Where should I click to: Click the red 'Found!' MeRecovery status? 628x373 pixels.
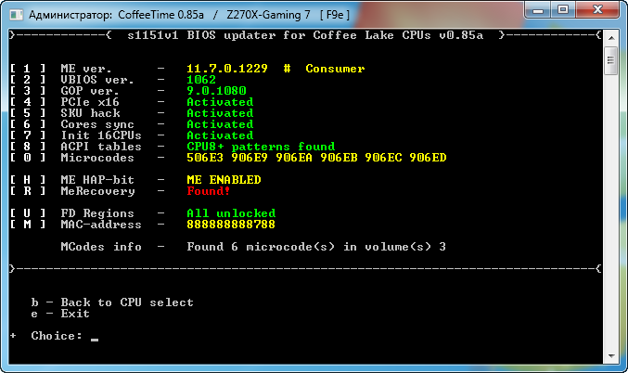(x=209, y=191)
